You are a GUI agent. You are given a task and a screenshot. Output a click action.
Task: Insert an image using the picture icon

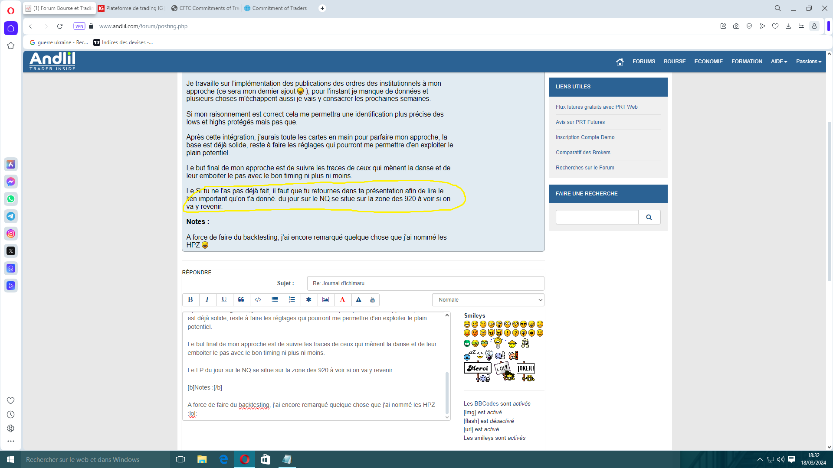pos(325,300)
